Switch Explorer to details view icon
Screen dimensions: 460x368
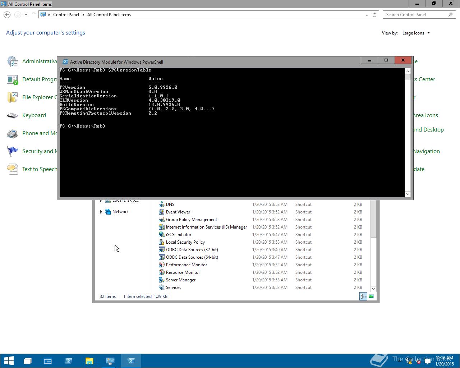(x=363, y=296)
